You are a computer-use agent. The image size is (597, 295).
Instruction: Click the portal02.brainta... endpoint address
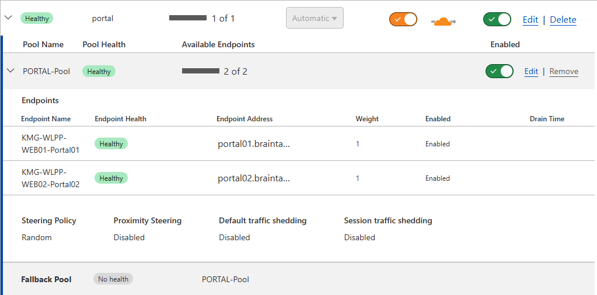tap(254, 178)
